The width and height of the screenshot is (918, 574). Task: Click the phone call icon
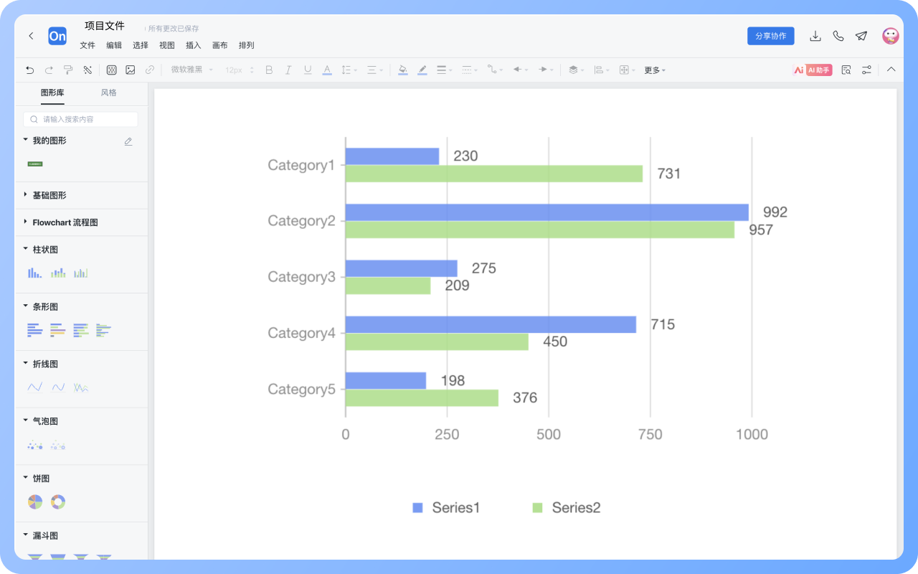[x=838, y=36]
